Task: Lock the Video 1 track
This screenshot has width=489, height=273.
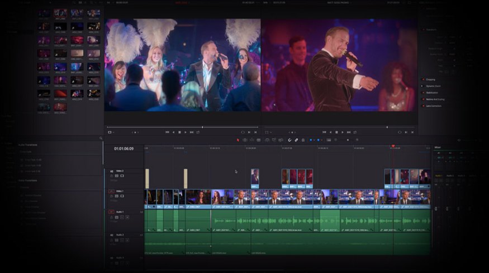Action: click(x=111, y=197)
